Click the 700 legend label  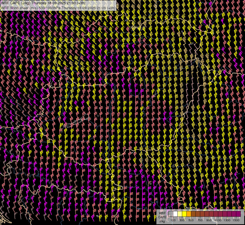point(200,220)
